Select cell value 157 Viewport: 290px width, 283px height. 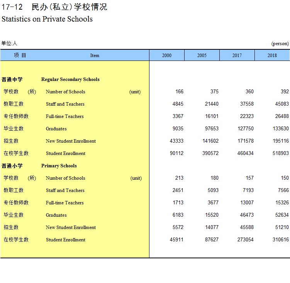pos(250,178)
